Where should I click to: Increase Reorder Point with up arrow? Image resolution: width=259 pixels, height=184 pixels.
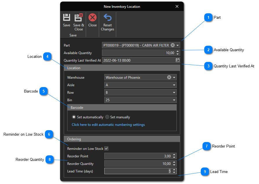pyautogui.click(x=174, y=155)
